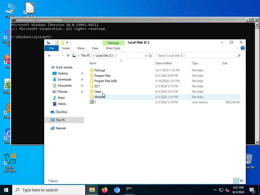
Task: Open Pictures in the navigation pane
Action: (x=62, y=91)
